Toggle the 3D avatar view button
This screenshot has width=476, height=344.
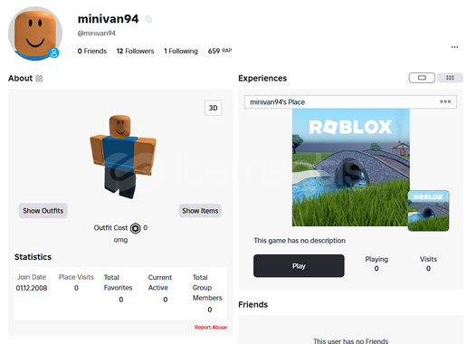pyautogui.click(x=213, y=108)
